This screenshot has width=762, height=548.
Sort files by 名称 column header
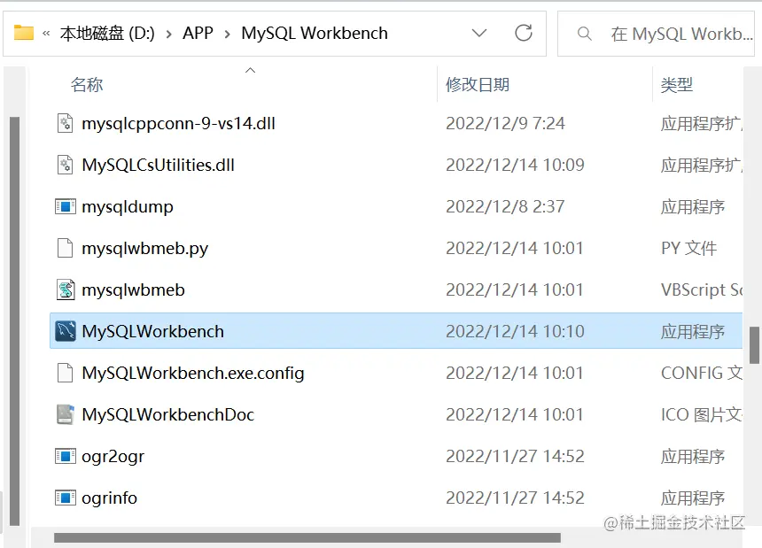87,84
